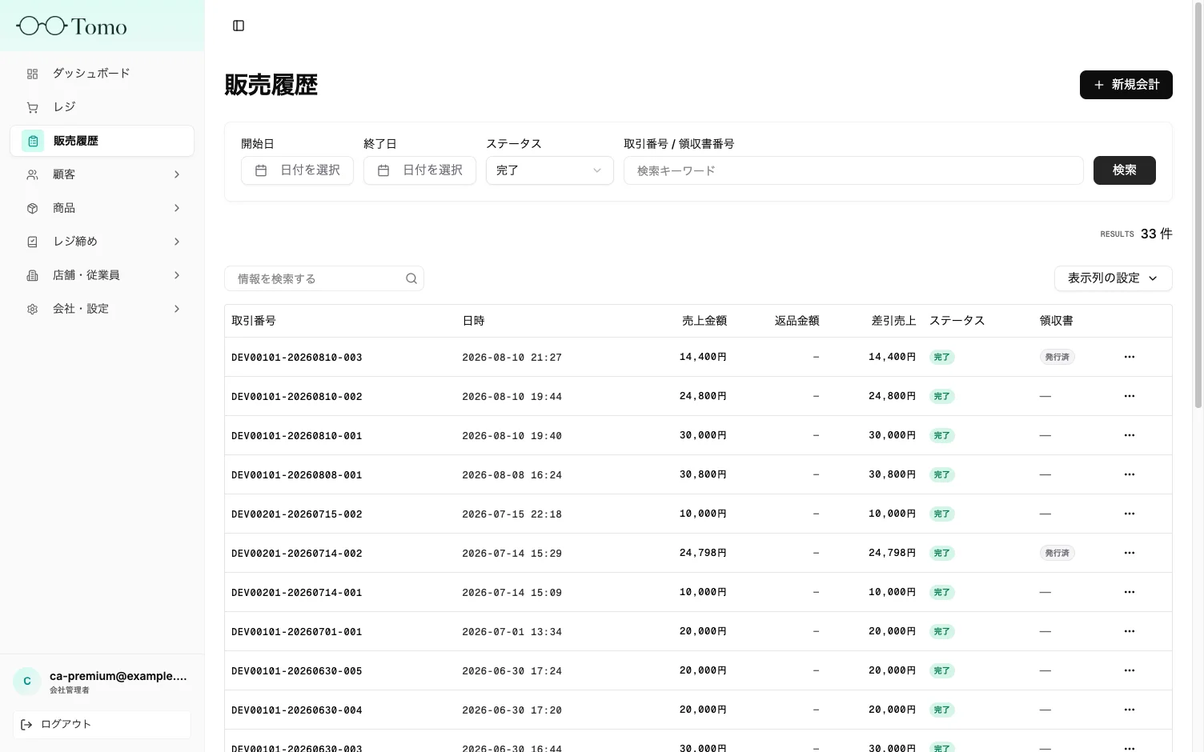This screenshot has height=752, width=1204.
Task: Click the 店舗・従業員 building icon
Action: pyautogui.click(x=33, y=275)
